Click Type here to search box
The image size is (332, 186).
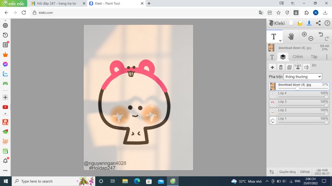coord(53,181)
